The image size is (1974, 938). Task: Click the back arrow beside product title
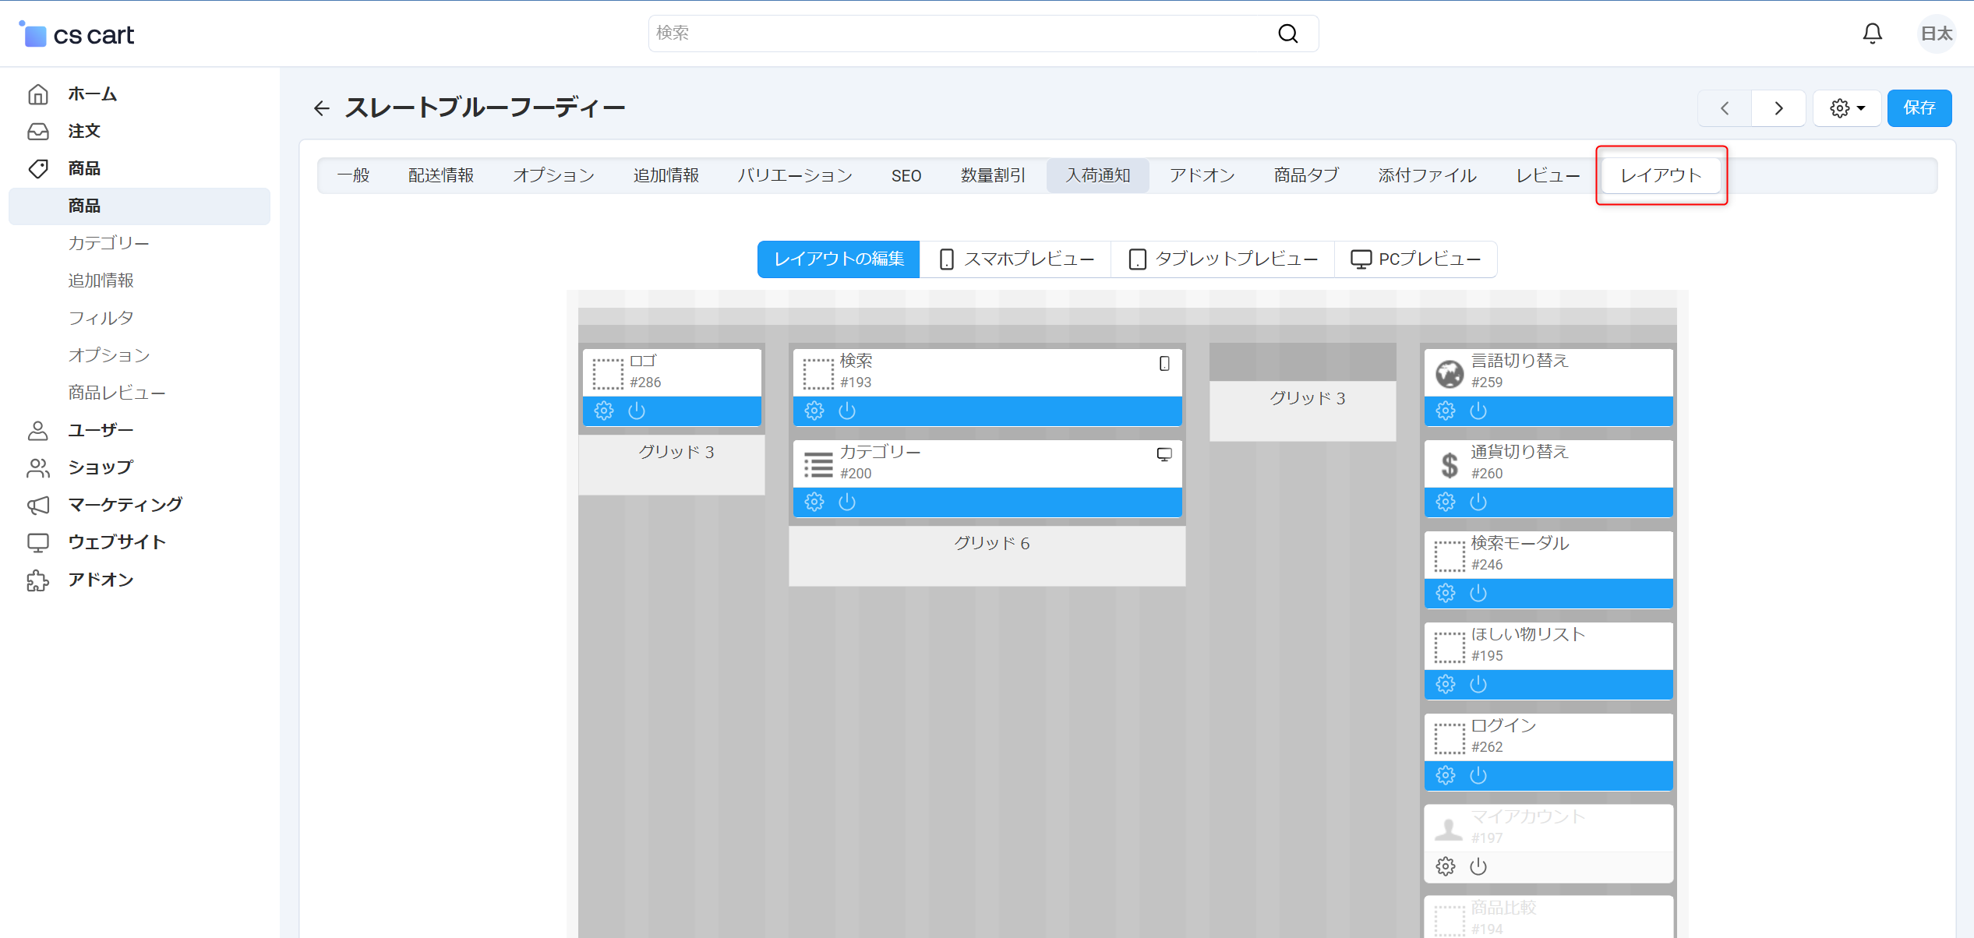coord(322,108)
